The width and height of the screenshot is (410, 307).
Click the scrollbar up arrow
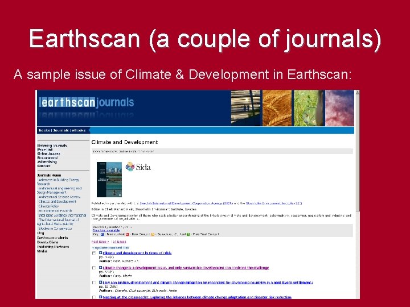coord(358,92)
